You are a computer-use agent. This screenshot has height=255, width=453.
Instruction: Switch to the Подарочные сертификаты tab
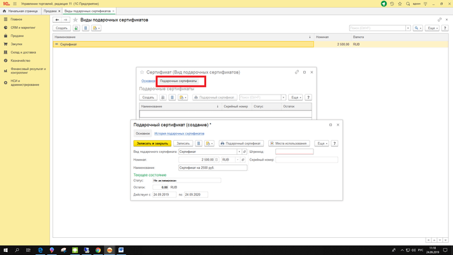[x=178, y=81]
